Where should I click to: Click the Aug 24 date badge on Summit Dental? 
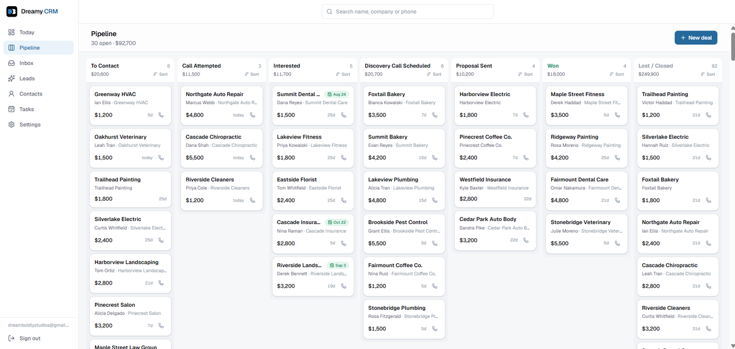[337, 95]
